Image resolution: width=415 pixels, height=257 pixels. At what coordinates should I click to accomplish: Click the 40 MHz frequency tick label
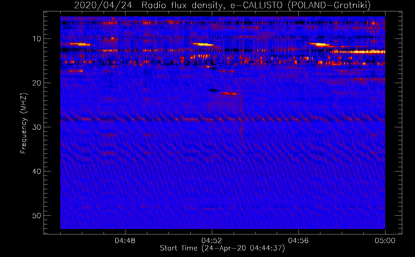[37, 171]
